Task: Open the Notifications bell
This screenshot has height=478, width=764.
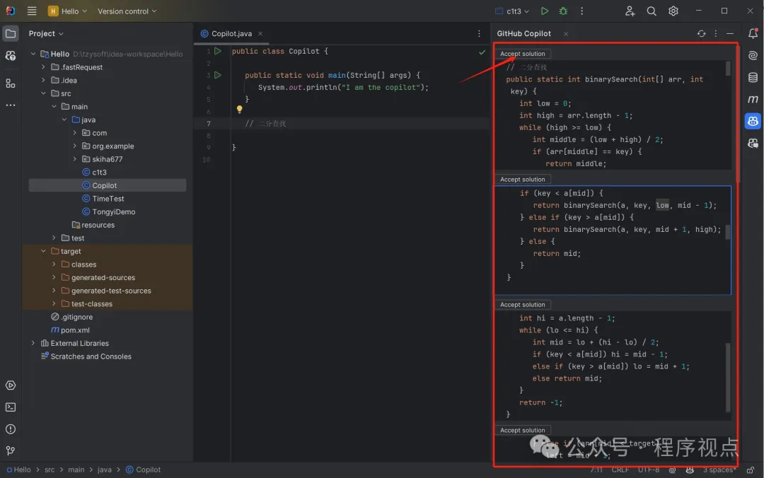Action: pos(753,33)
